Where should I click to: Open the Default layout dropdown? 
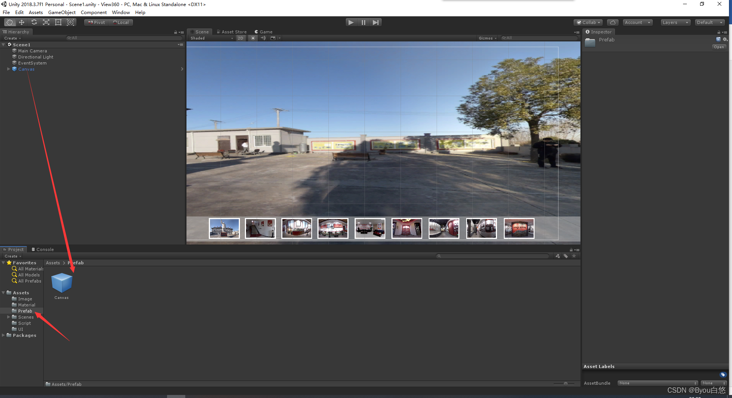[710, 22]
